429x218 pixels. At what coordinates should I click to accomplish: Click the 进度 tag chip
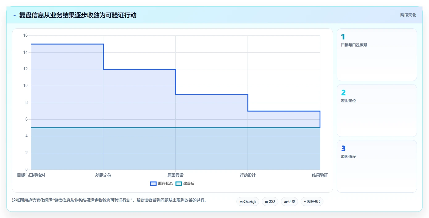(x=289, y=202)
